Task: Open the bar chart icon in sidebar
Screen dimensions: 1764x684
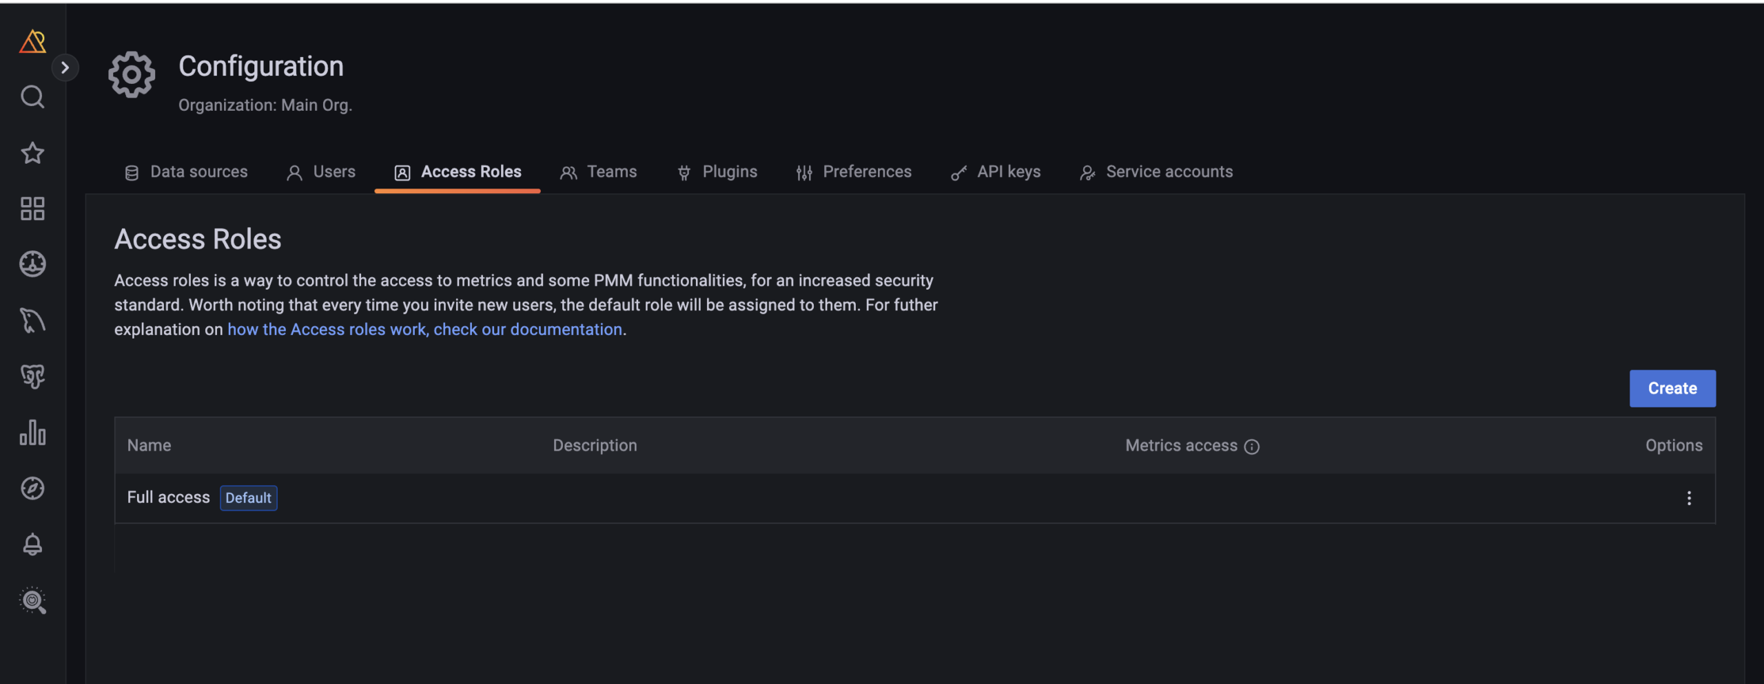Action: point(32,433)
